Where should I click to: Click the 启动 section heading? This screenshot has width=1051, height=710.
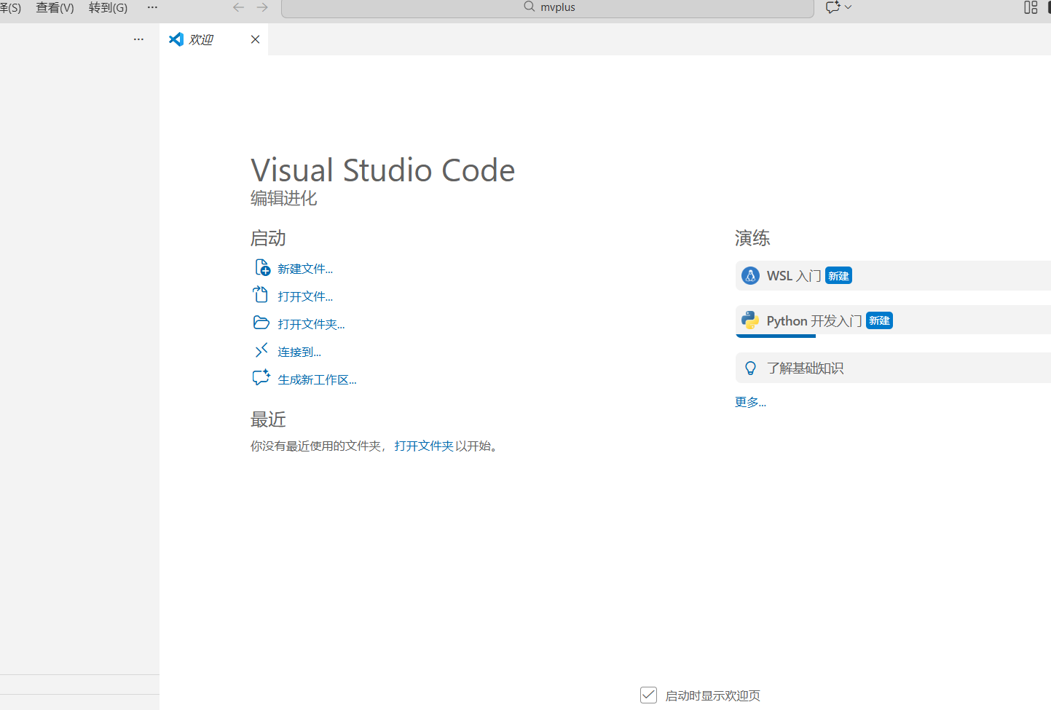[268, 238]
